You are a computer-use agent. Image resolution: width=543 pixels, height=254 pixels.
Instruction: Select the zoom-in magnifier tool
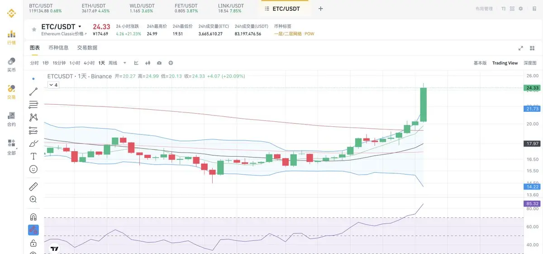[33, 199]
